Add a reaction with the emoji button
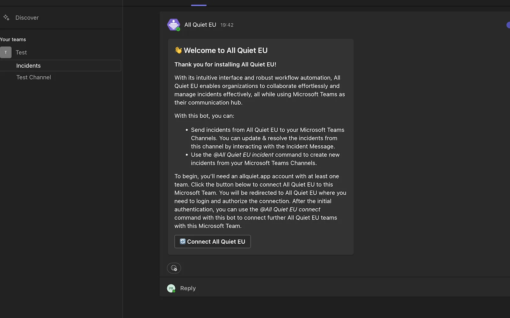 click(174, 268)
